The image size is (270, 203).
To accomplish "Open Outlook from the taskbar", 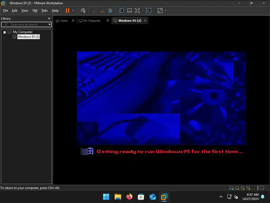I will [153, 197].
